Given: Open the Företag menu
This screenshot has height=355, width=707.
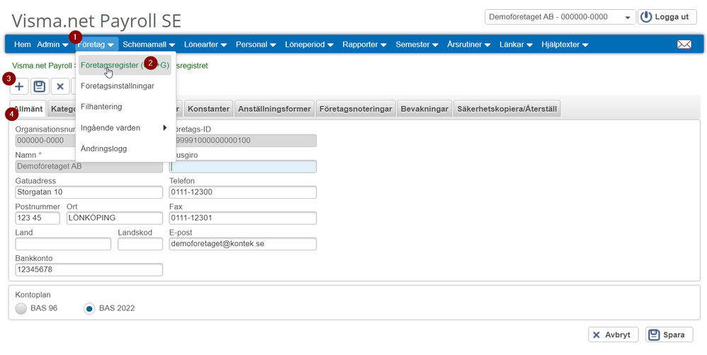Looking at the screenshot, I should (x=95, y=45).
